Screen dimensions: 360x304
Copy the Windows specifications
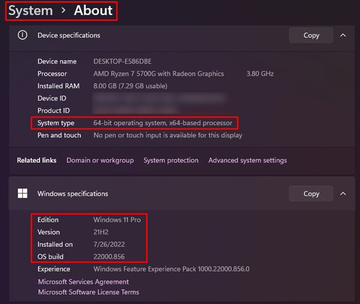click(311, 193)
